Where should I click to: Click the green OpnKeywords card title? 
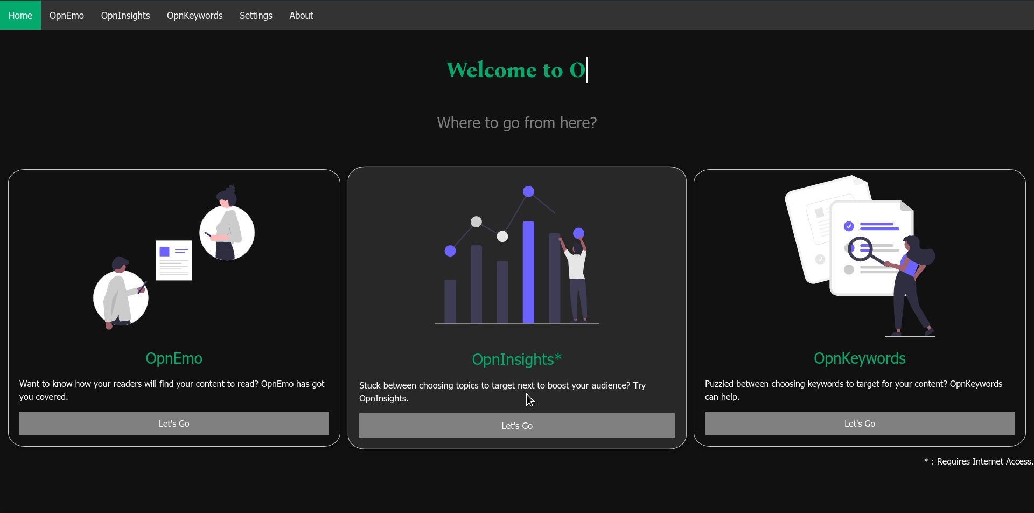pos(860,358)
